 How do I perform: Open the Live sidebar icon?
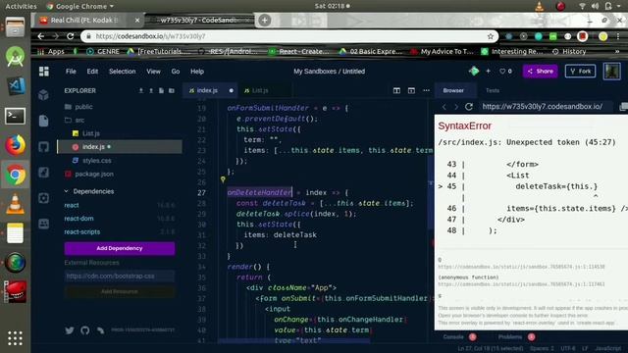(43, 224)
